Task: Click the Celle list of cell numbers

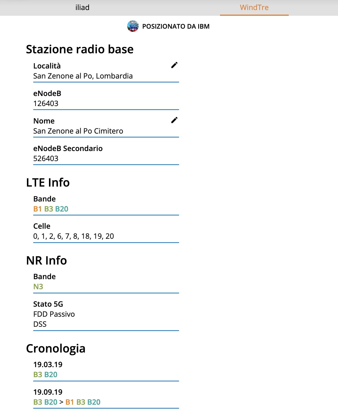Action: click(x=74, y=236)
